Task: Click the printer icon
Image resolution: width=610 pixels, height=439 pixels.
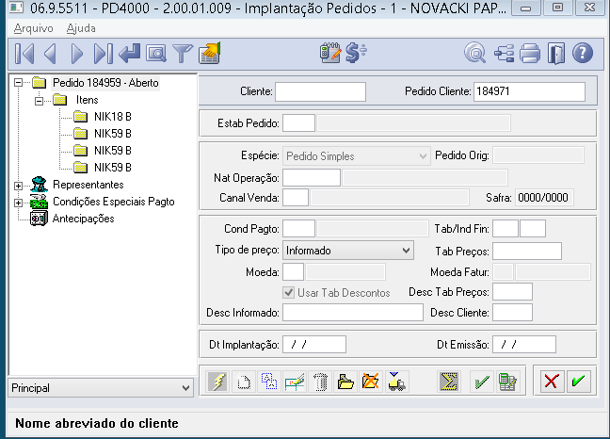Action: (x=530, y=53)
